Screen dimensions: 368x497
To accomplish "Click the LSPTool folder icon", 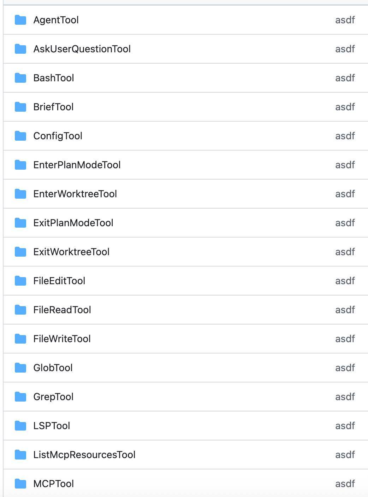I will [20, 426].
